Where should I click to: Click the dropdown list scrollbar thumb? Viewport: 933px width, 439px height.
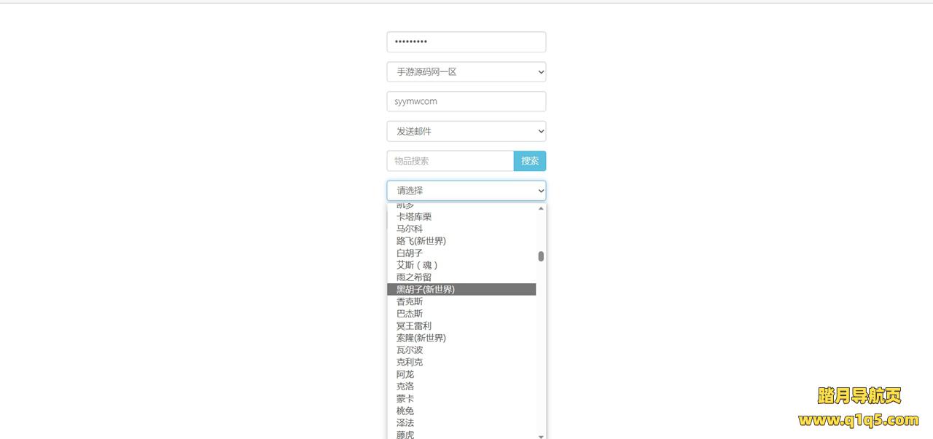[x=541, y=256]
